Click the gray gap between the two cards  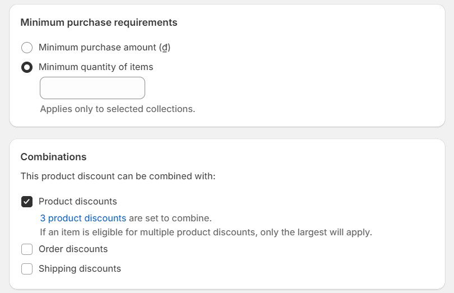227,133
